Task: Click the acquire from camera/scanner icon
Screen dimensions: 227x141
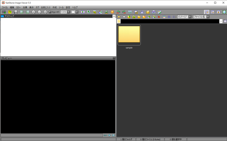Action: click(x=4, y=12)
